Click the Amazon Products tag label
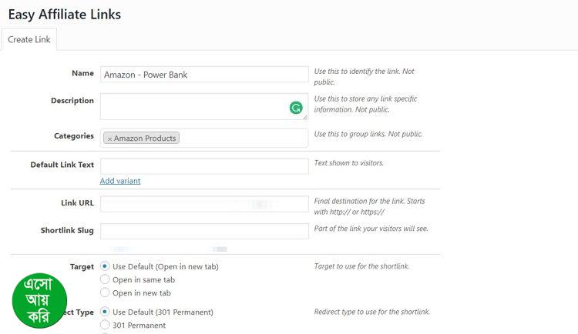Viewport: 578px width, 334px height. 145,139
